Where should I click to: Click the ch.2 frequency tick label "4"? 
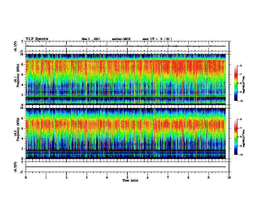click(22, 139)
